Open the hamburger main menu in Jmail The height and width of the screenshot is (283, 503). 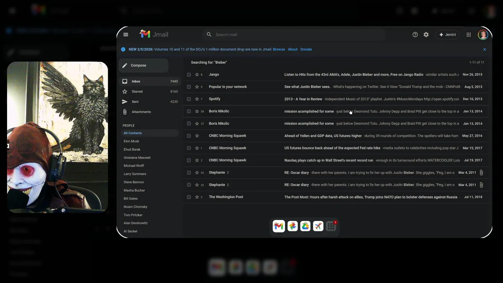click(x=126, y=35)
